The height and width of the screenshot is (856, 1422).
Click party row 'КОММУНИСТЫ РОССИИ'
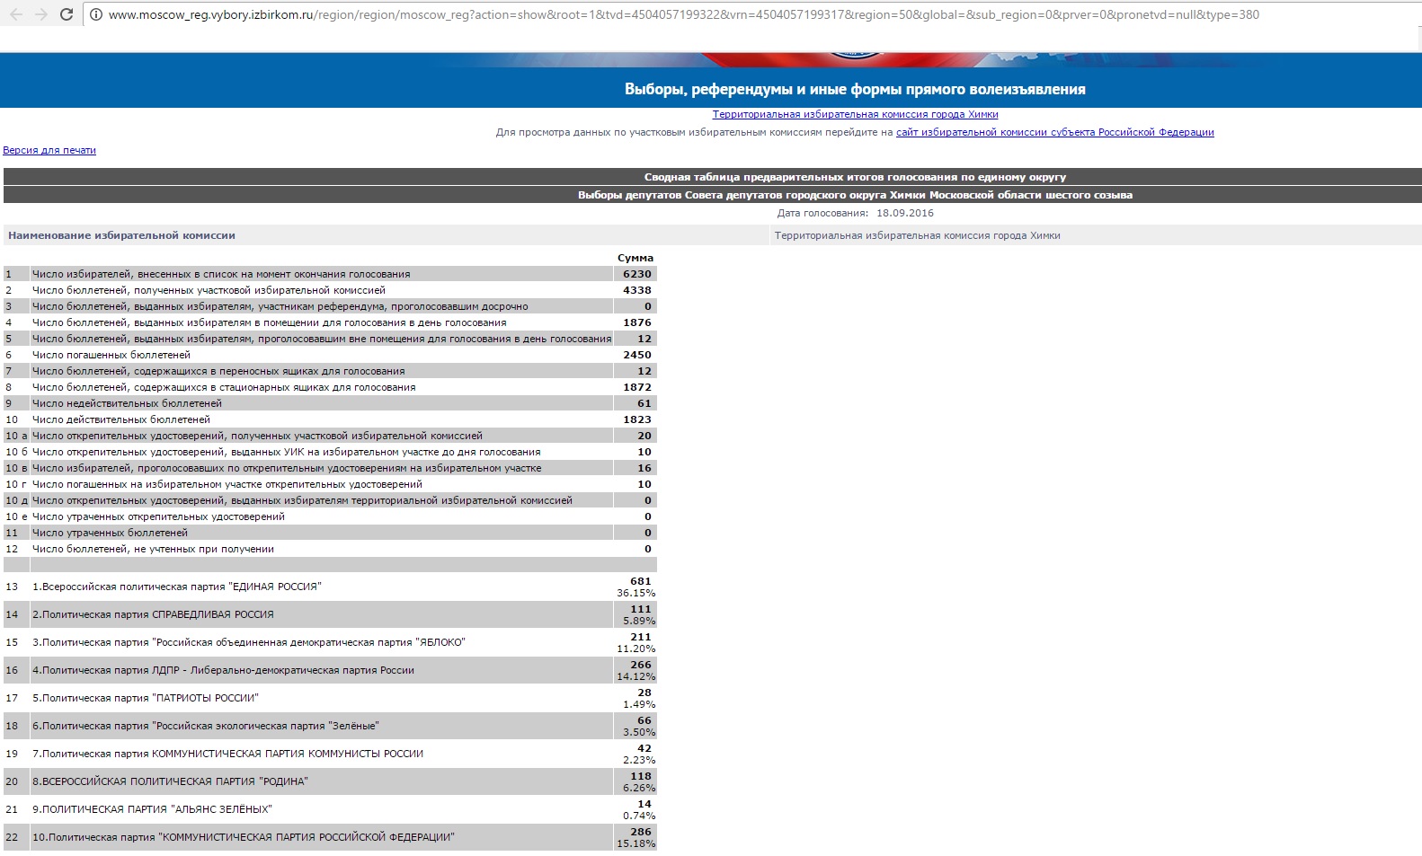point(227,754)
